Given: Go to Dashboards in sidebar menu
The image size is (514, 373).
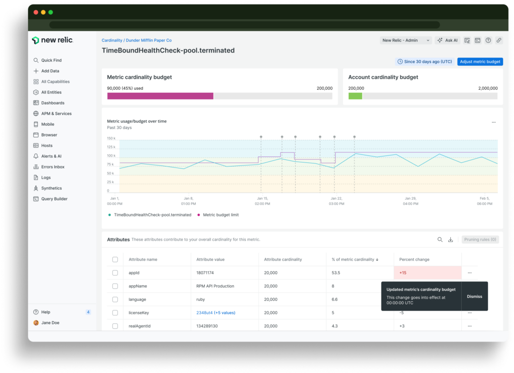Looking at the screenshot, I should pyautogui.click(x=53, y=103).
